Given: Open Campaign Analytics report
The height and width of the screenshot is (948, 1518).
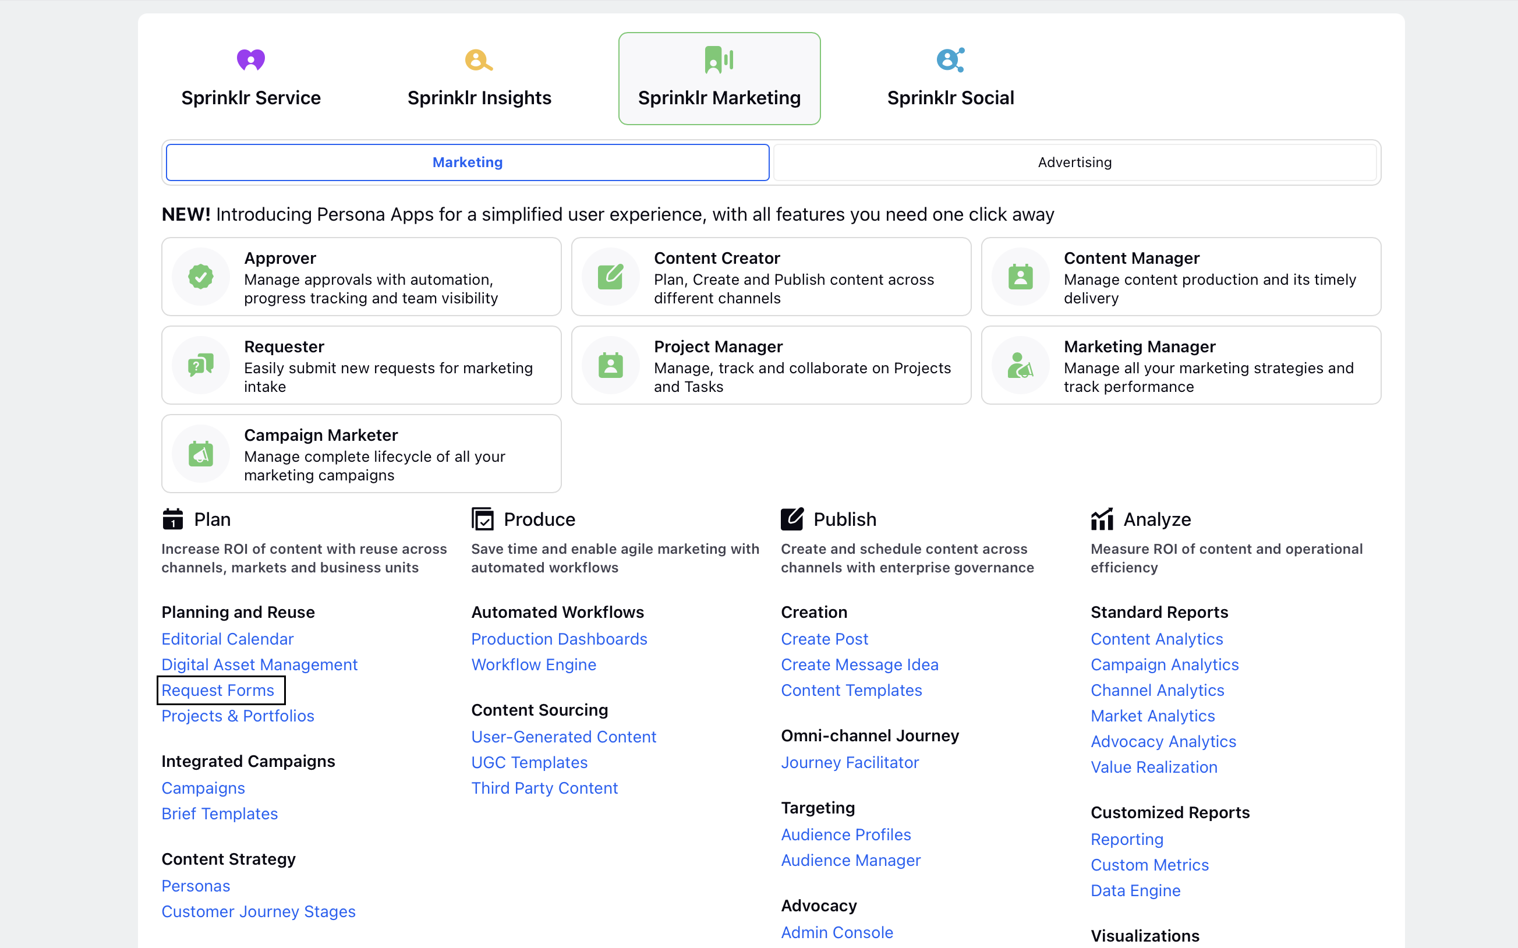Looking at the screenshot, I should point(1165,664).
